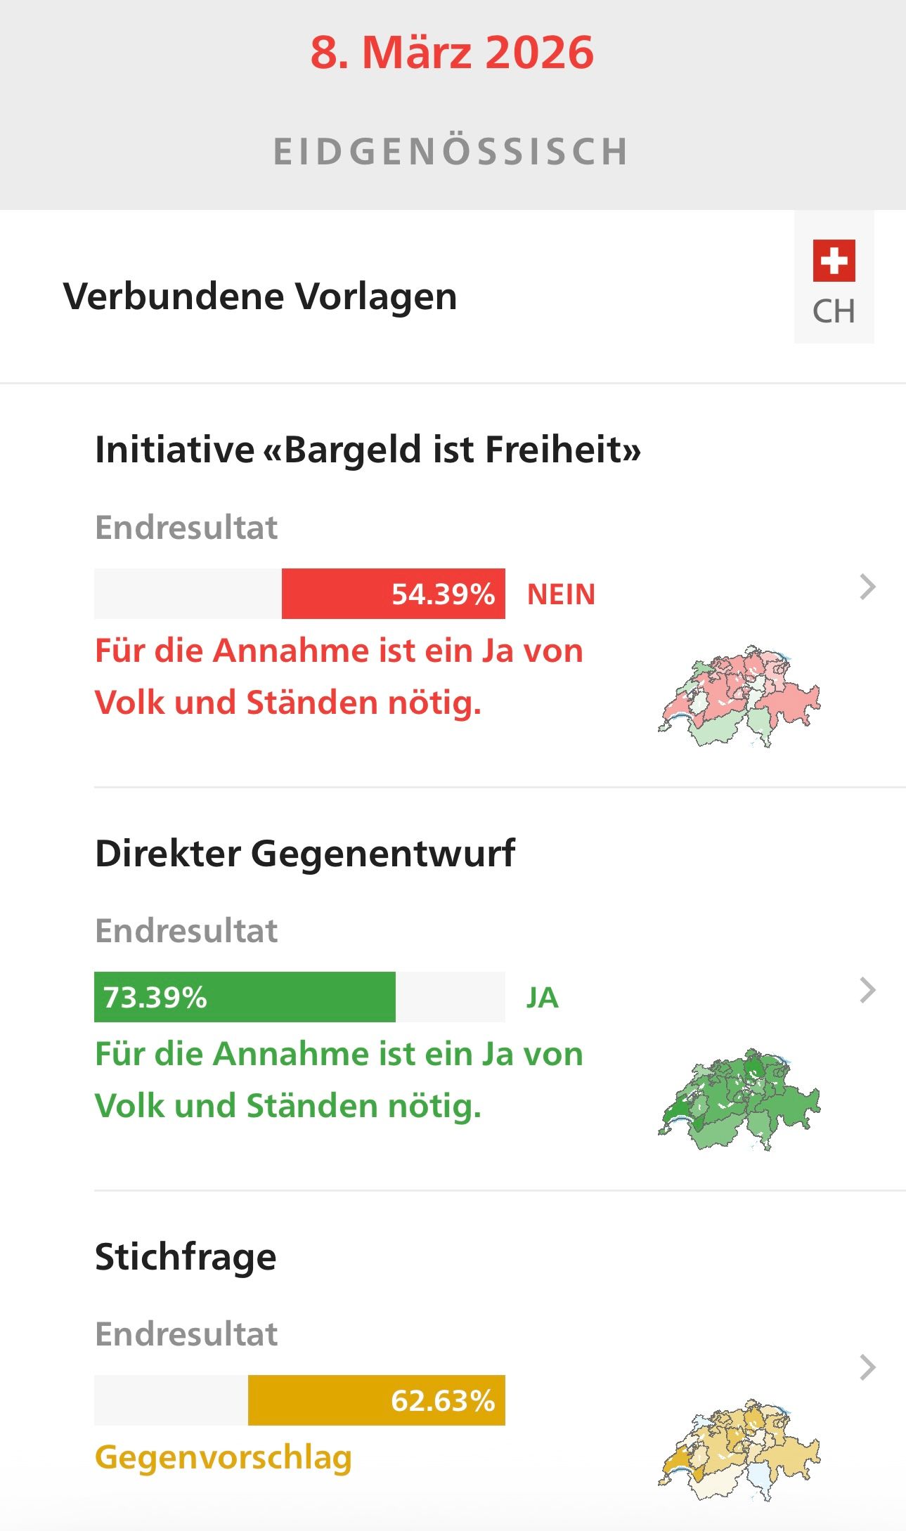
Task: Expand Bargeld ist Freiheit details chevron
Action: click(868, 587)
